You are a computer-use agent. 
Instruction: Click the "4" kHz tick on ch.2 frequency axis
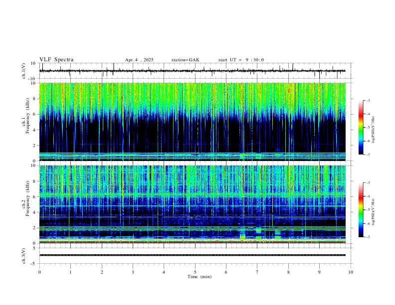35,212
